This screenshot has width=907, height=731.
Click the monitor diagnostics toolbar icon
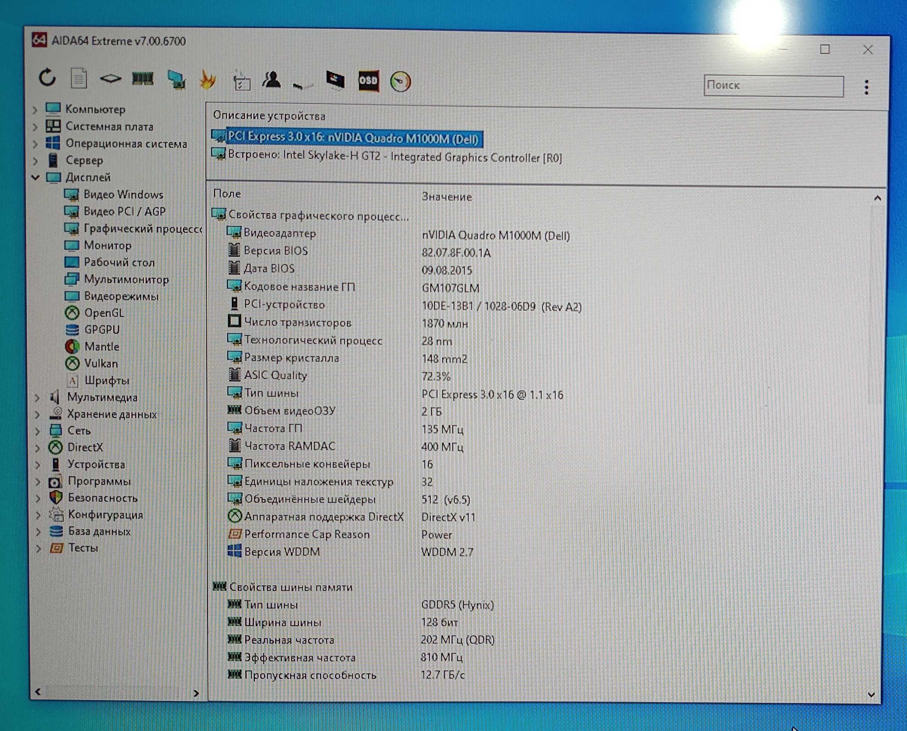click(177, 80)
